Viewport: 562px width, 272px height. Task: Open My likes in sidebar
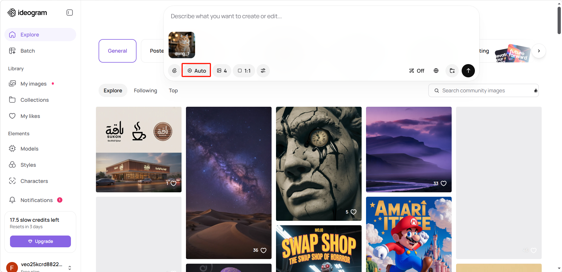[x=40, y=116]
